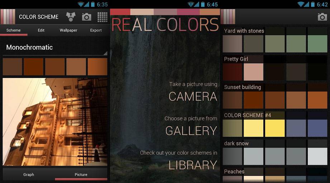Tap the REAL COLORS title

[165, 25]
